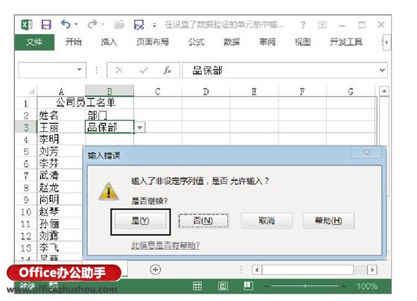Click the Redo arrow icon
Screen dimensions: 417x301
coord(92,25)
